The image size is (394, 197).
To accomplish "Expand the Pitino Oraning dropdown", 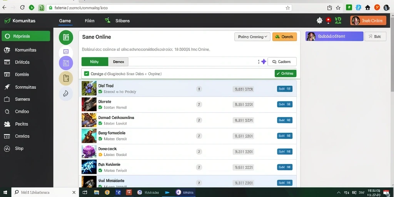I will tap(252, 37).
